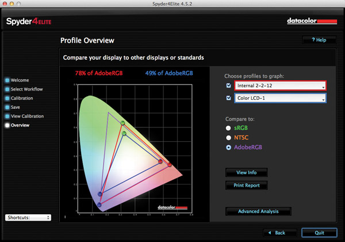Minimize the window with yellow button
The width and height of the screenshot is (345, 242).
(x=12, y=4)
